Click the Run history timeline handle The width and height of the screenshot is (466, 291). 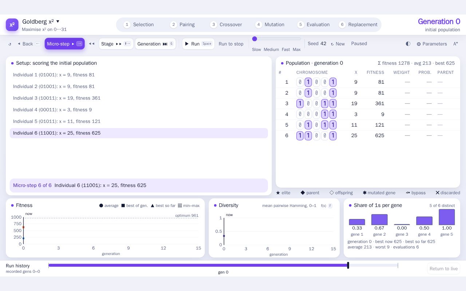tap(348, 266)
